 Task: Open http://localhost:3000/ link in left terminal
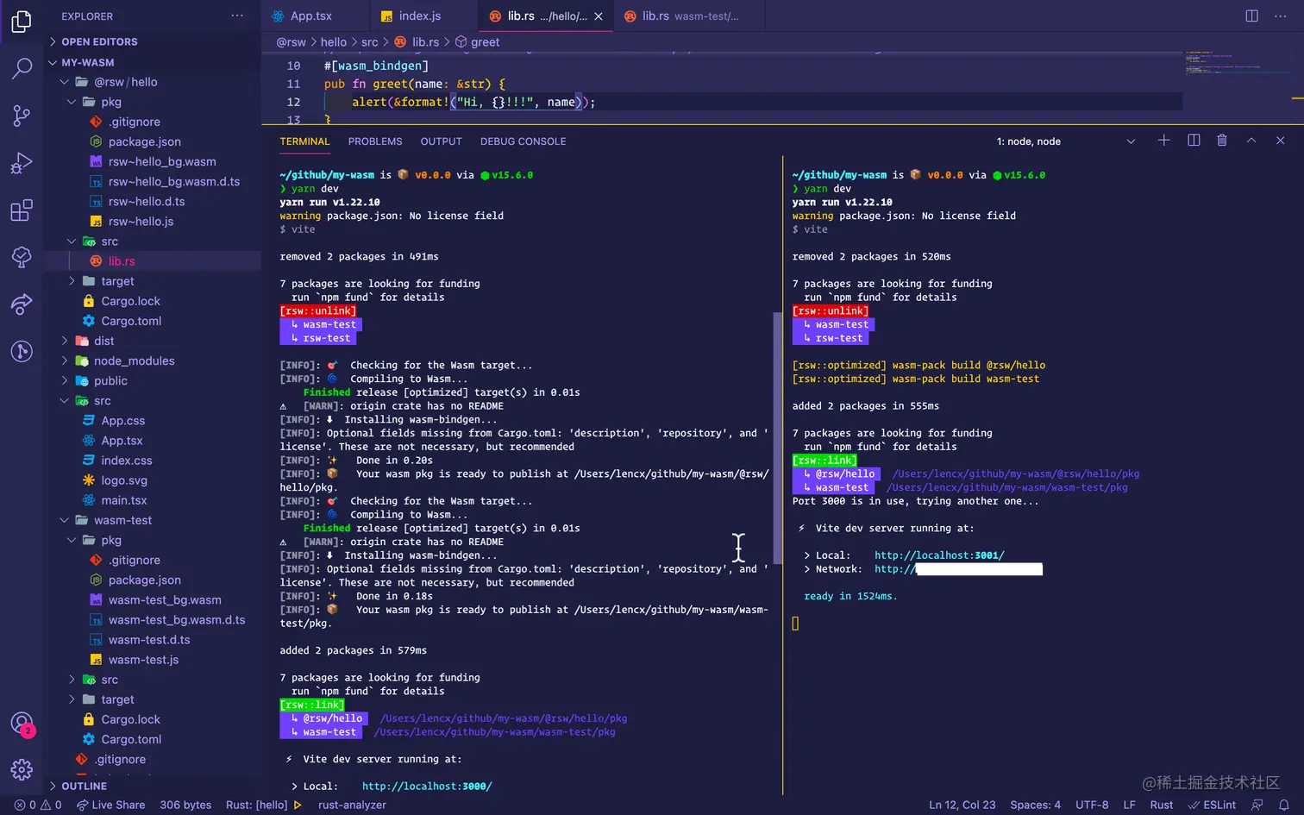pos(427,786)
